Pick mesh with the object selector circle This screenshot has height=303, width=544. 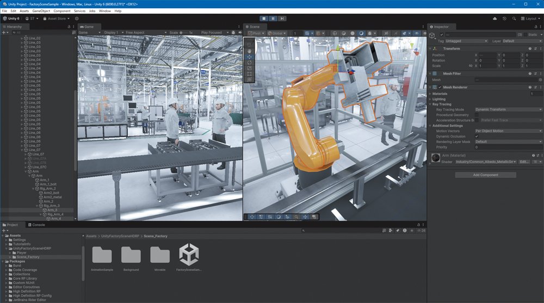point(540,80)
